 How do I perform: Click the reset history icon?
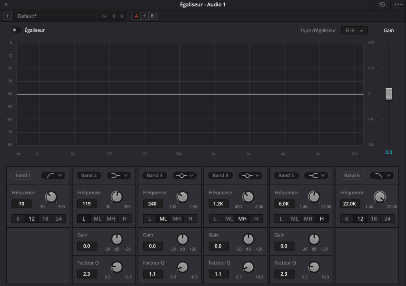382,5
